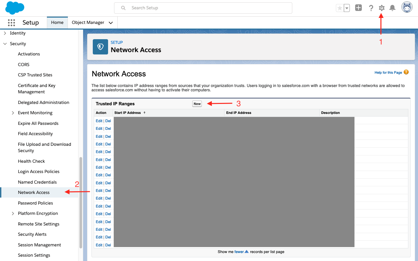Click the Salesforce cloud logo
418x261 pixels.
(x=15, y=8)
